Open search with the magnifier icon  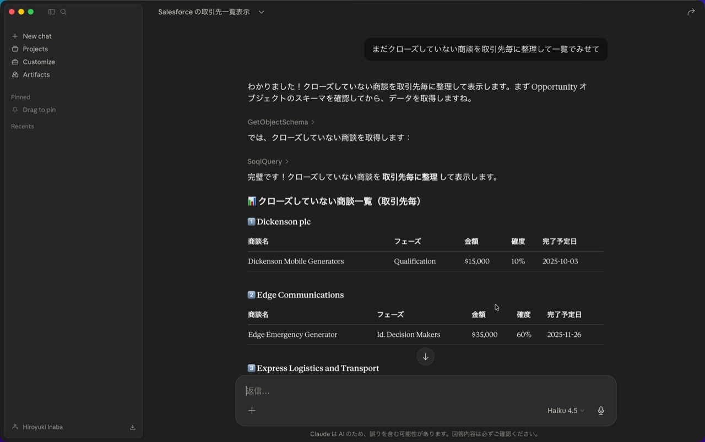[x=63, y=12]
